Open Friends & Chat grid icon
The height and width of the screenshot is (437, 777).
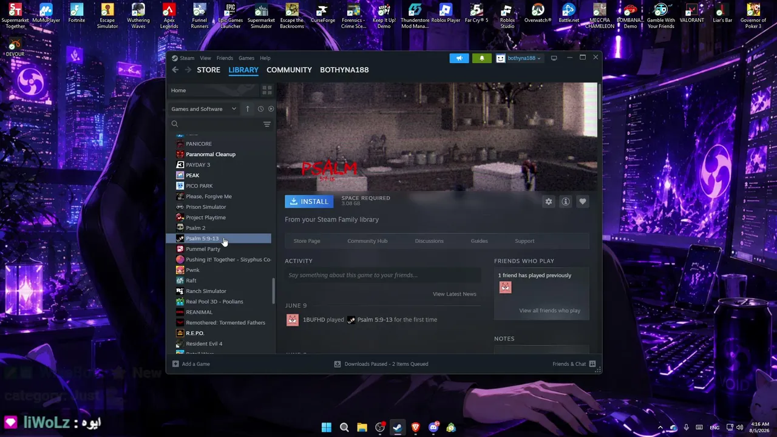tap(592, 364)
